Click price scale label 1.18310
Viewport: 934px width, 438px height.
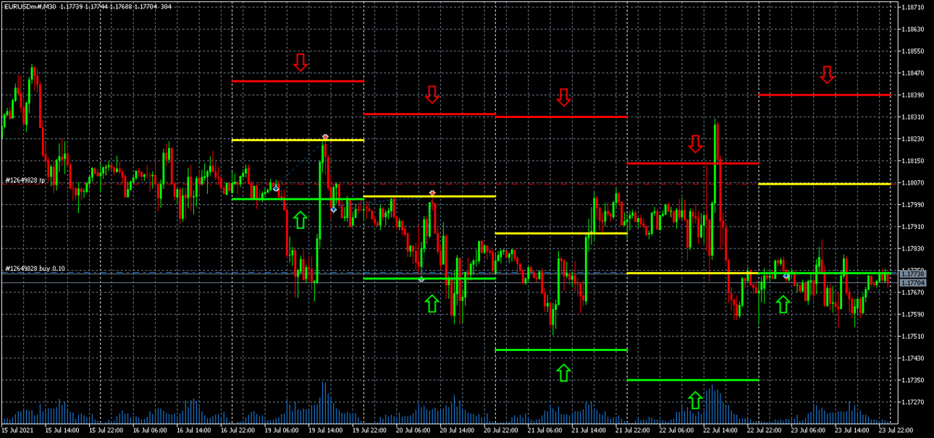point(913,117)
